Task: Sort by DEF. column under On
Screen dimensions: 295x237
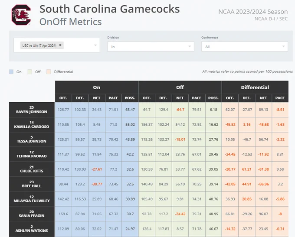Action: tap(80, 98)
